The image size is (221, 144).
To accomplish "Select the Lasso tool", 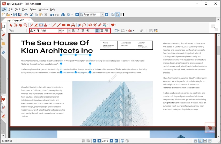I will [84, 25].
